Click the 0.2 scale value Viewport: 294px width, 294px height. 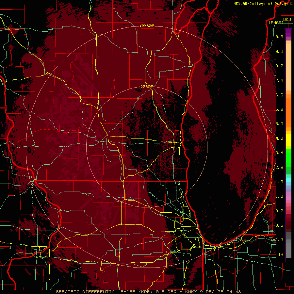tap(279, 211)
